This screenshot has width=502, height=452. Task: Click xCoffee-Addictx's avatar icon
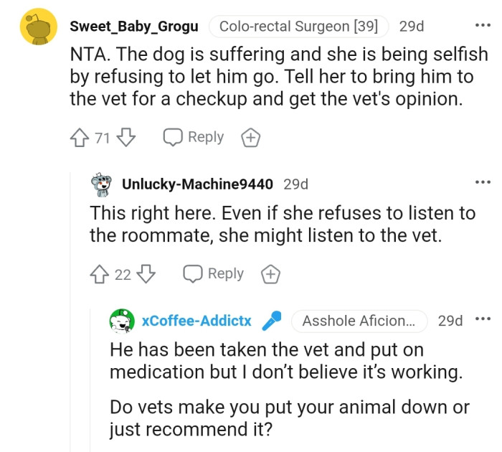coord(123,321)
